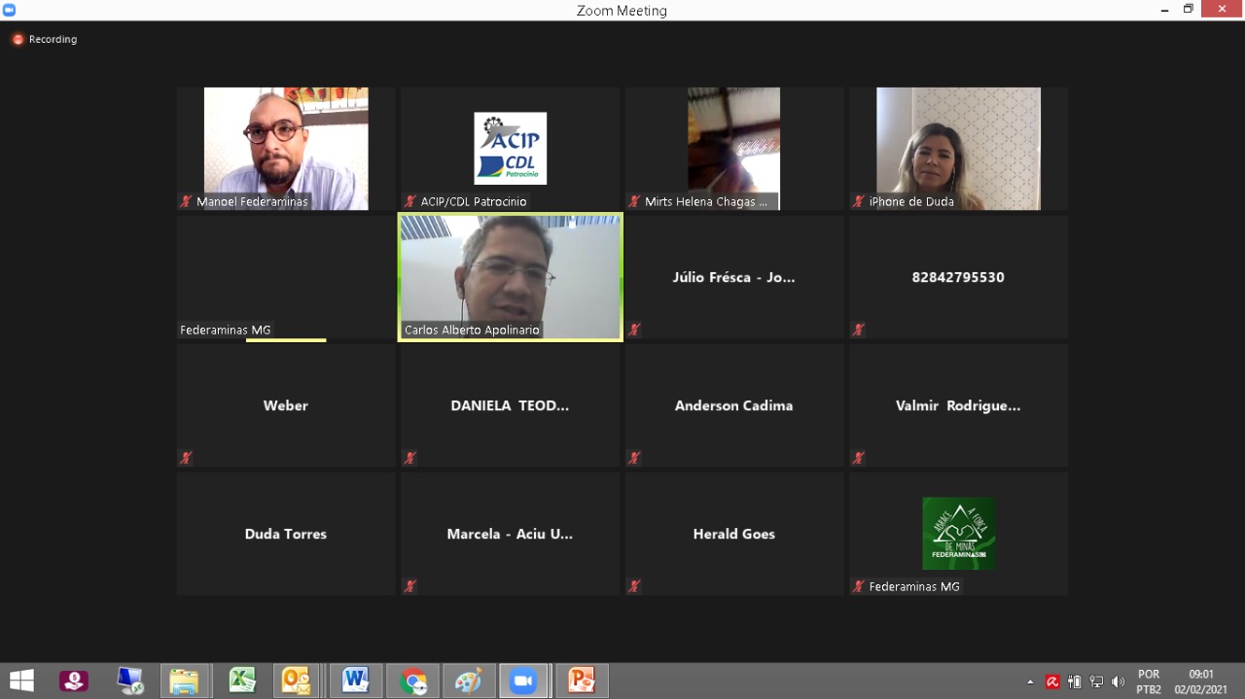Select Carlos Alberto Apolinario's video tile
This screenshot has width=1245, height=699.
click(x=510, y=277)
